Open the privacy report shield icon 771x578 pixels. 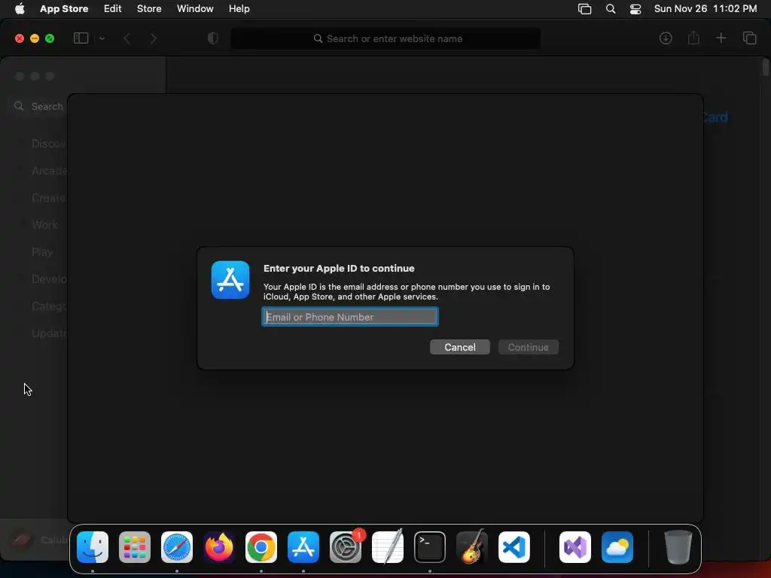click(x=213, y=38)
